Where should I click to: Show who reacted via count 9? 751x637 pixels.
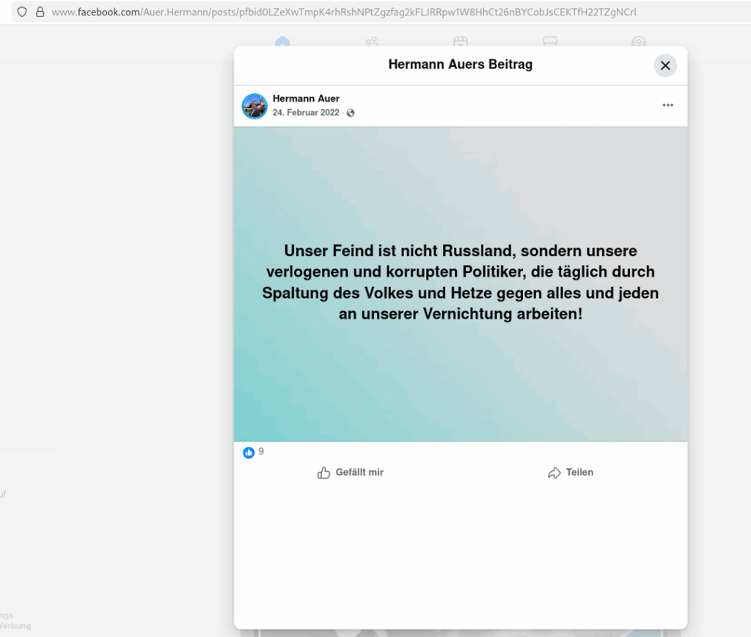click(x=261, y=452)
